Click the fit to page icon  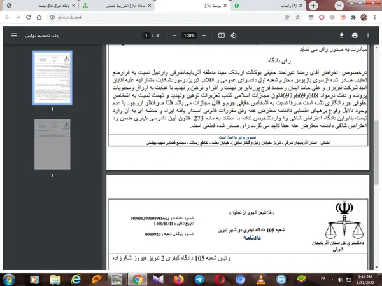tap(221, 36)
